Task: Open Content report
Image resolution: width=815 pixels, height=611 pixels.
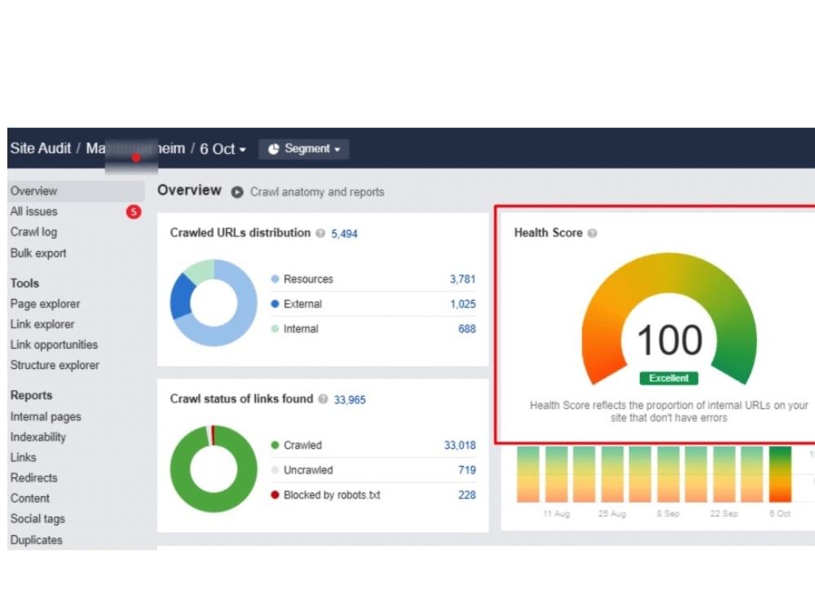Action: (29, 499)
